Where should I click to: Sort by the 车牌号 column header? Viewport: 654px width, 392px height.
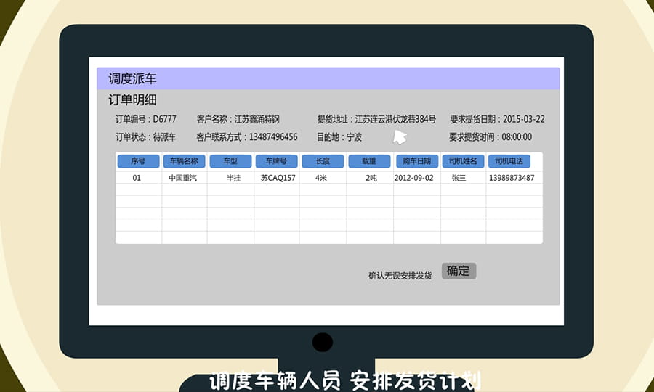276,161
